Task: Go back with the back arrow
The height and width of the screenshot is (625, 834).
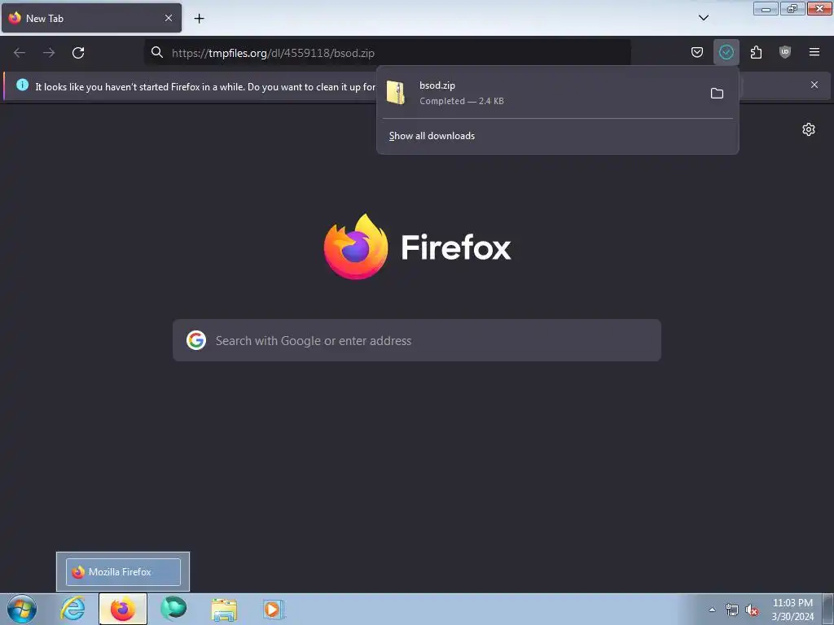Action: tap(20, 53)
